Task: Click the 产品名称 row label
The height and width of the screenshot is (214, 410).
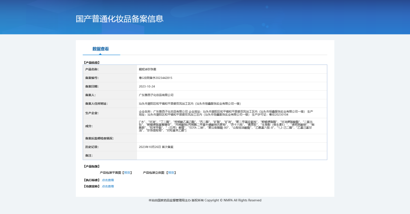Action: coord(92,69)
